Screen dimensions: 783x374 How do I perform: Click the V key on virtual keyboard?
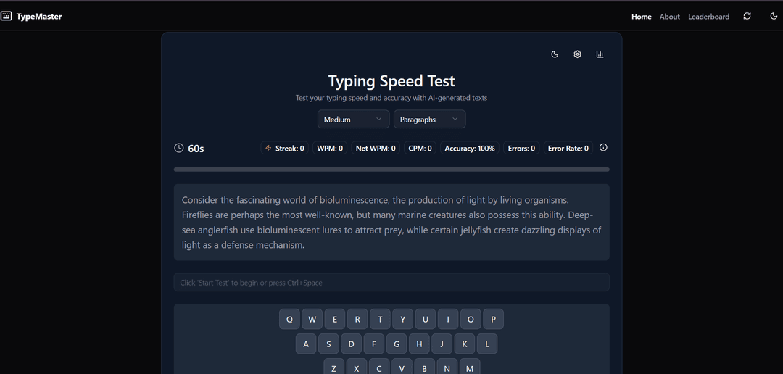402,367
